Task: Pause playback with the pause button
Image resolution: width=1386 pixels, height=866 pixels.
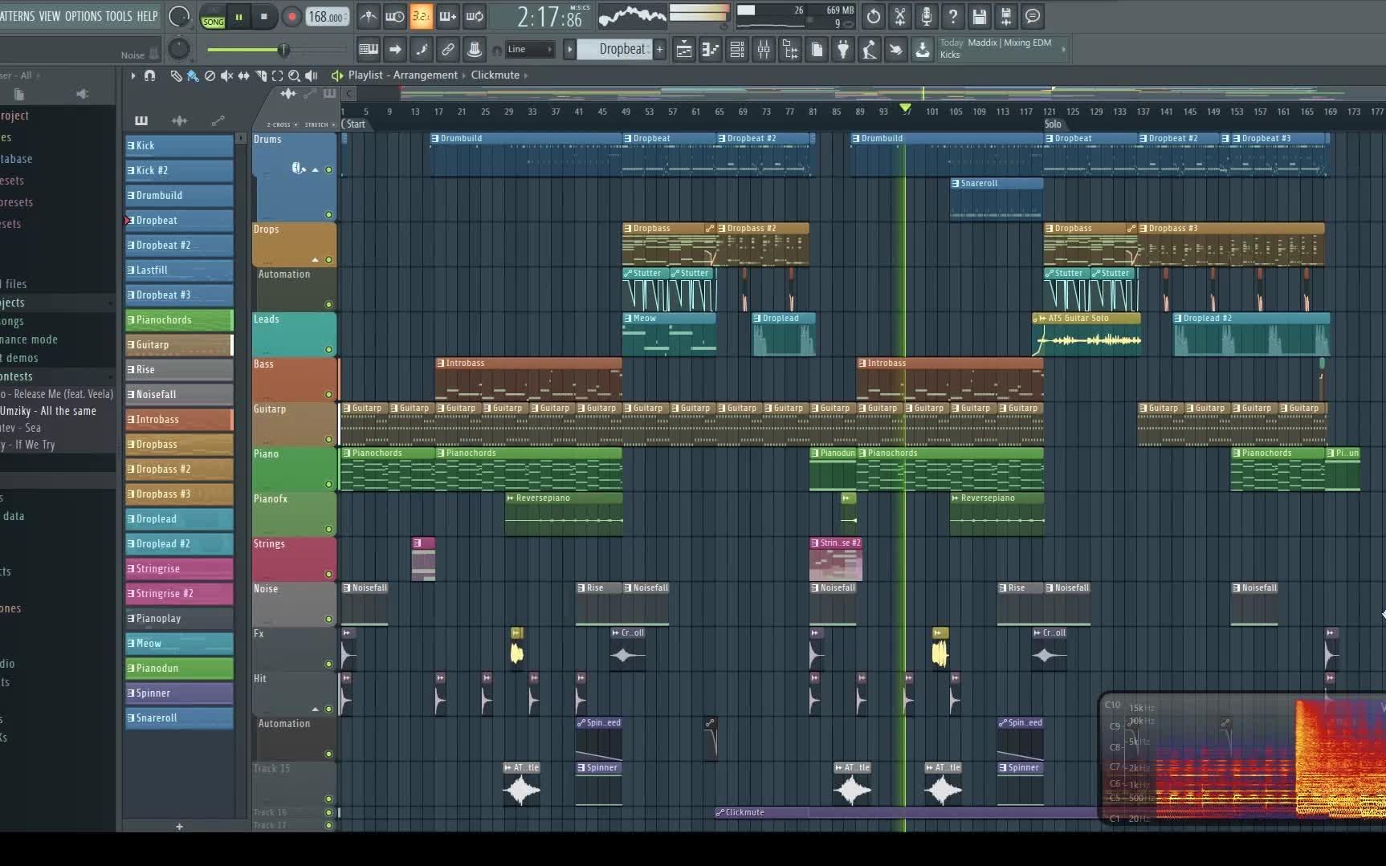Action: click(238, 17)
